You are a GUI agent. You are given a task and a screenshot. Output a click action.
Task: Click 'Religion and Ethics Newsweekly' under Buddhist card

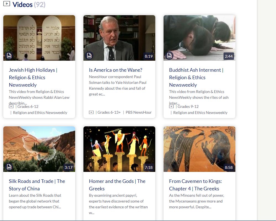(200, 113)
